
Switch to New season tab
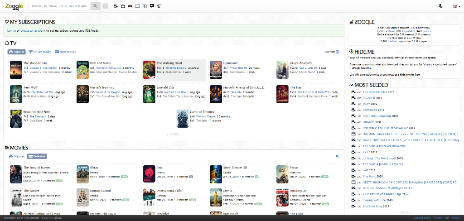[x=65, y=52]
